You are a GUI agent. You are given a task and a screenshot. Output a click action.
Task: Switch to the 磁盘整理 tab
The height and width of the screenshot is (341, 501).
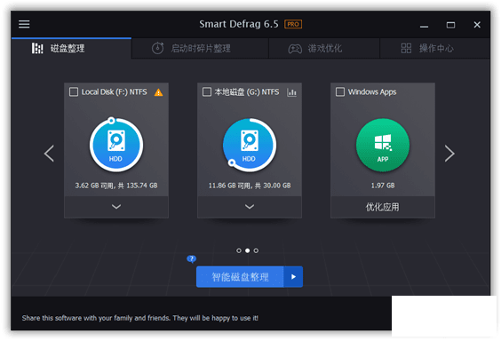pyautogui.click(x=71, y=48)
